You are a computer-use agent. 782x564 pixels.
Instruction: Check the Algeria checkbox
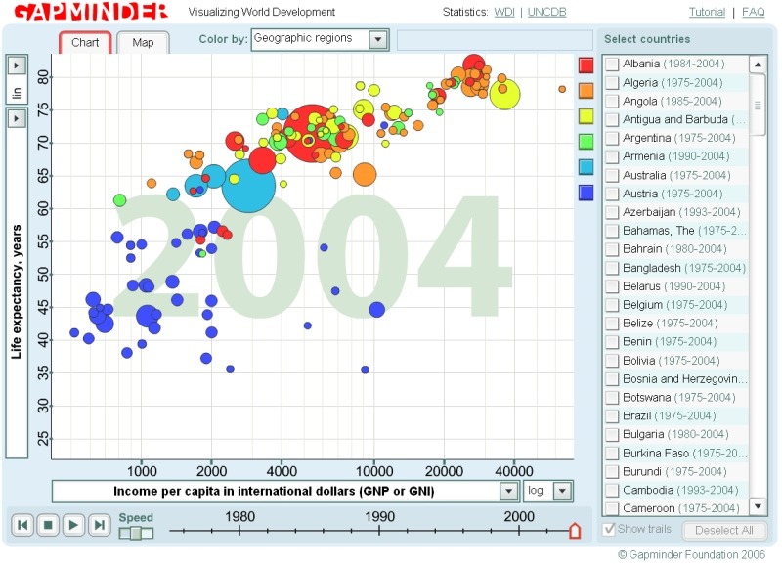click(612, 83)
